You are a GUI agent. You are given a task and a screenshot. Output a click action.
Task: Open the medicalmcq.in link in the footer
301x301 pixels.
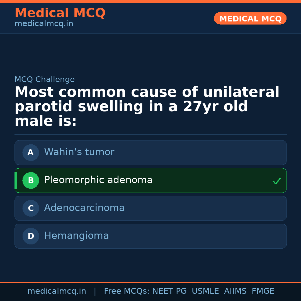[x=57, y=291]
